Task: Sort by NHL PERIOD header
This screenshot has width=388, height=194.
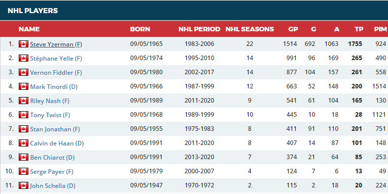Action: [x=199, y=29]
